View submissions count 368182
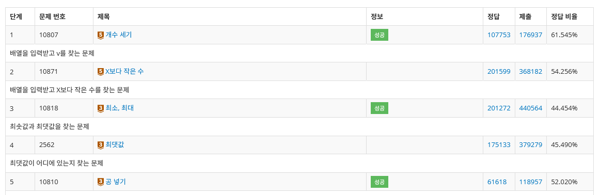This screenshot has height=195, width=600. point(531,72)
